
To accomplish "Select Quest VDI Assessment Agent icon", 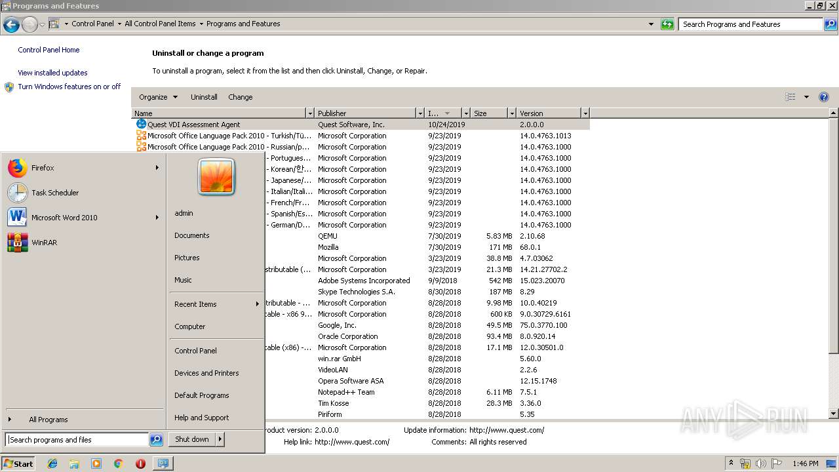I will click(x=141, y=124).
